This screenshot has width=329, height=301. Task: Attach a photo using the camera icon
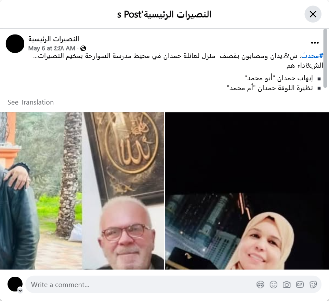287,285
